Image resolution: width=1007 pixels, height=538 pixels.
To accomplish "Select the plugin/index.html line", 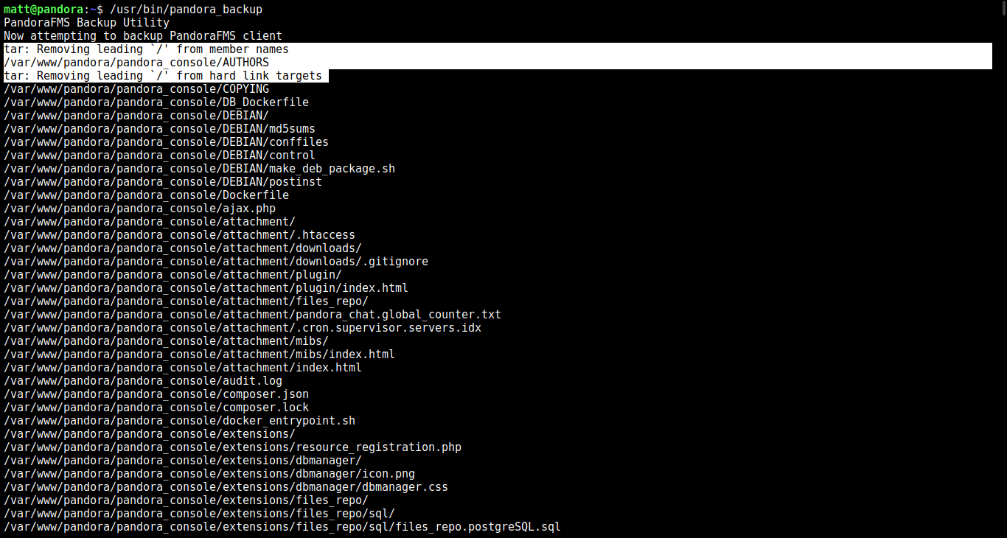I will pos(206,288).
